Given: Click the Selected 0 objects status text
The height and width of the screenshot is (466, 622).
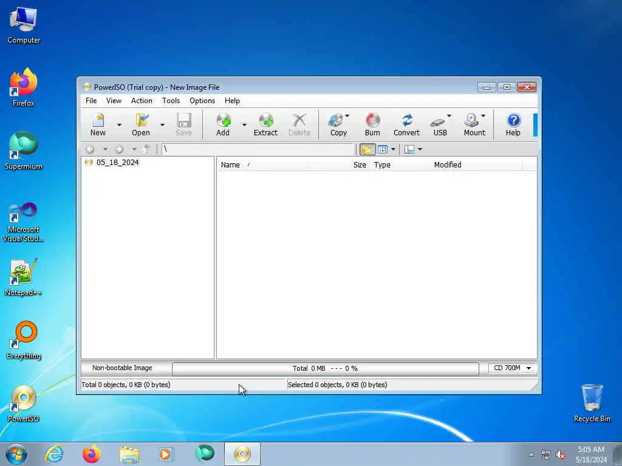Looking at the screenshot, I should click(338, 385).
